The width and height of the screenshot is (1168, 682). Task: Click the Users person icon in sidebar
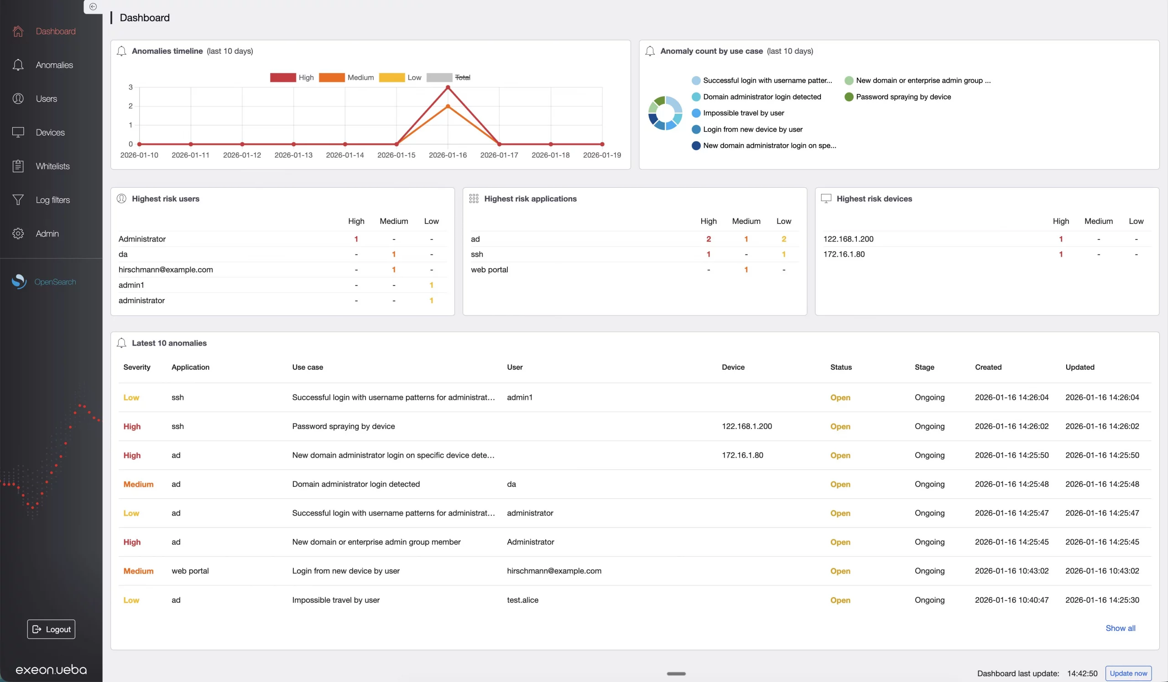click(18, 98)
